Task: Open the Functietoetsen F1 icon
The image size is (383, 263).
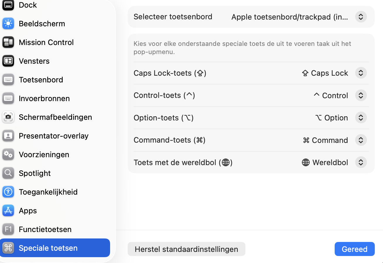Action: tap(8, 229)
